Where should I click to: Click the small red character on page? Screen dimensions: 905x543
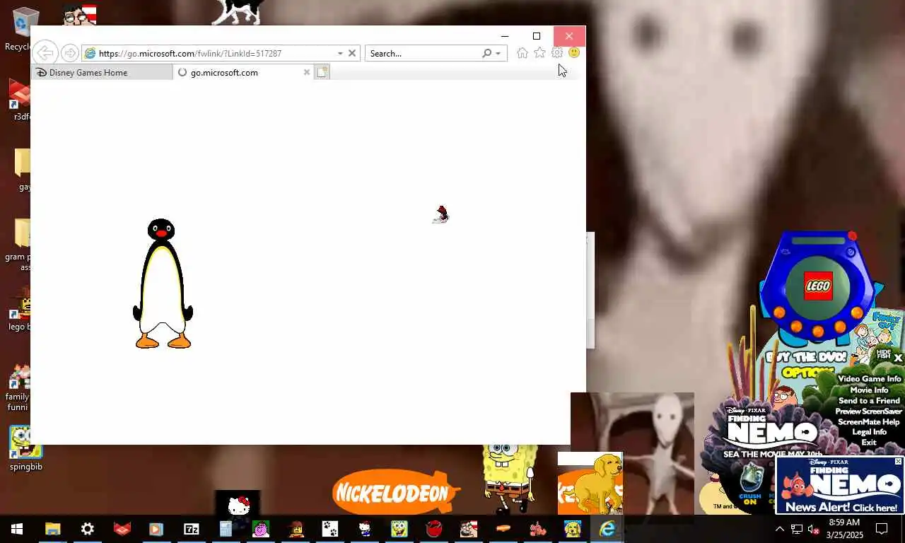tap(441, 214)
